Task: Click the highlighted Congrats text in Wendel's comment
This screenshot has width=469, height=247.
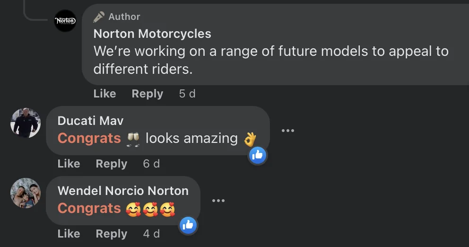Action: 89,208
